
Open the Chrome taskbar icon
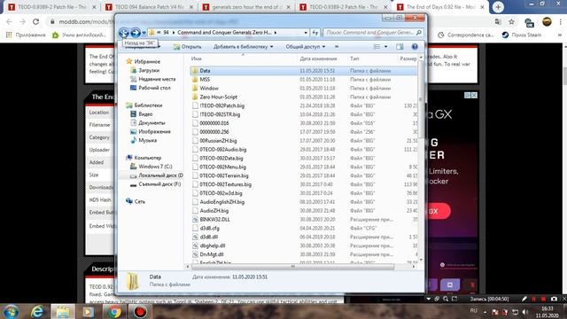(x=114, y=311)
